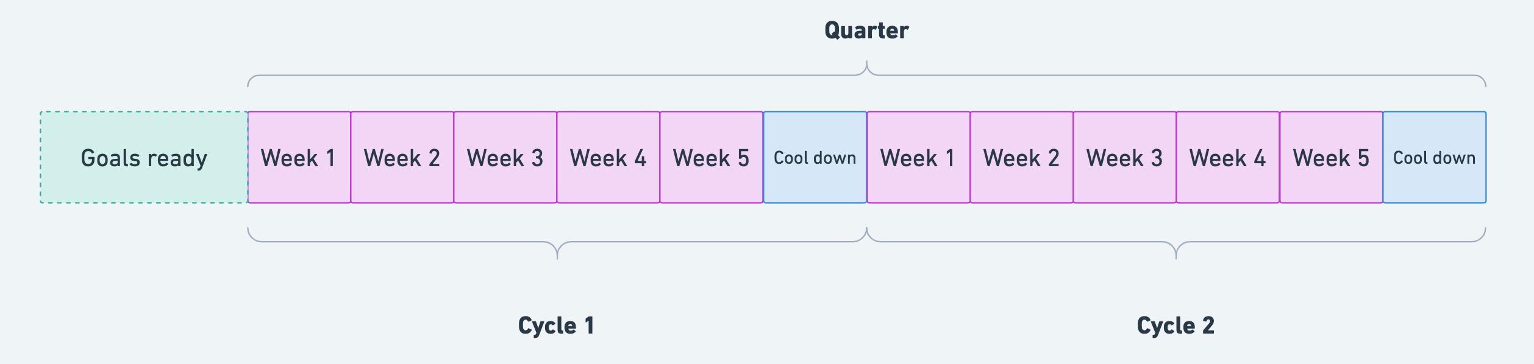Click Cool down block ending Cycle 1
This screenshot has width=1534, height=364.
coord(815,158)
